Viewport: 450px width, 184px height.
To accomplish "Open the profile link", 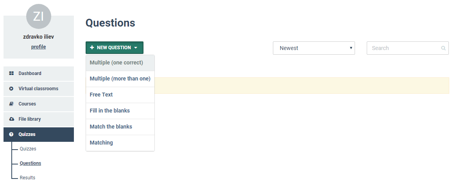I will [x=38, y=47].
